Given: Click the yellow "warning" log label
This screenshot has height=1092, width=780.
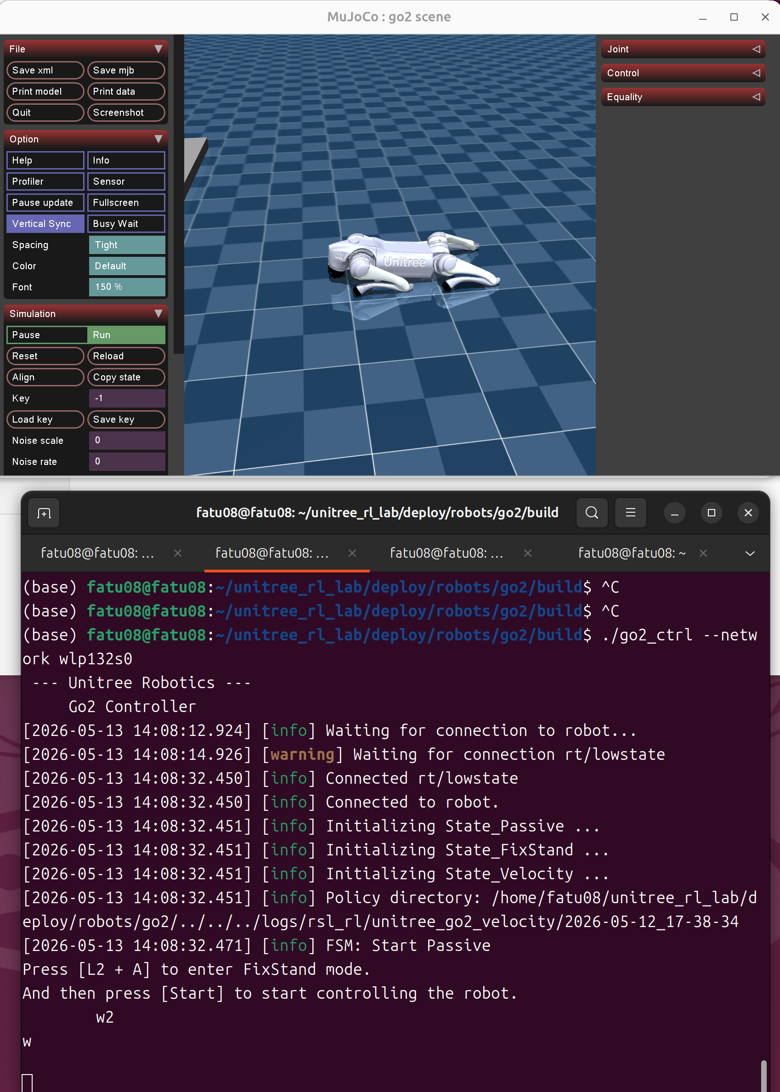Looking at the screenshot, I should coord(302,754).
